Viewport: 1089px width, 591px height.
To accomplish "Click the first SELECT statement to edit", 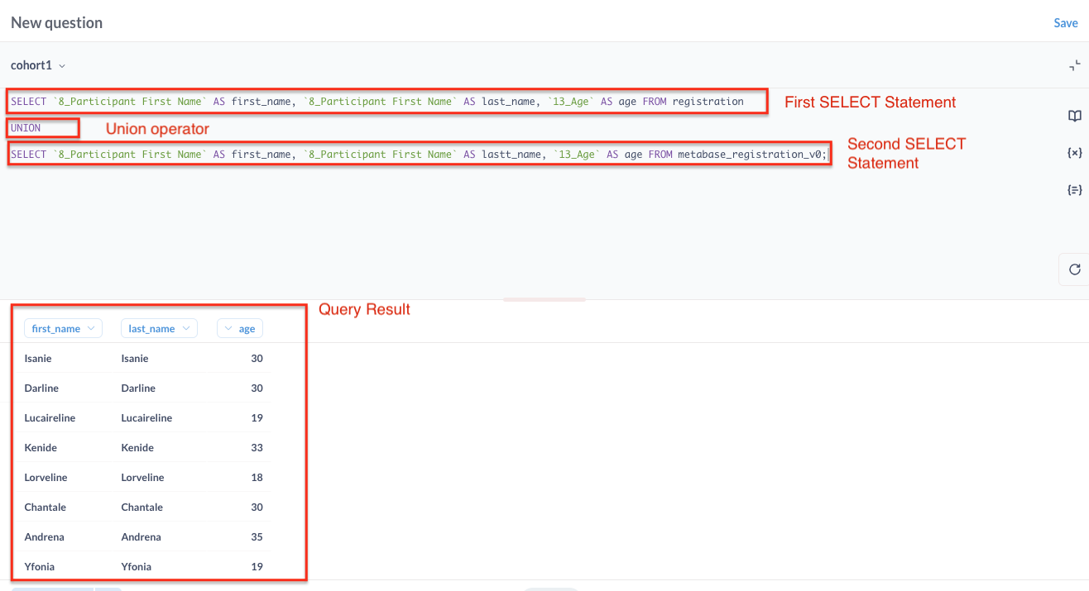I will pos(331,101).
